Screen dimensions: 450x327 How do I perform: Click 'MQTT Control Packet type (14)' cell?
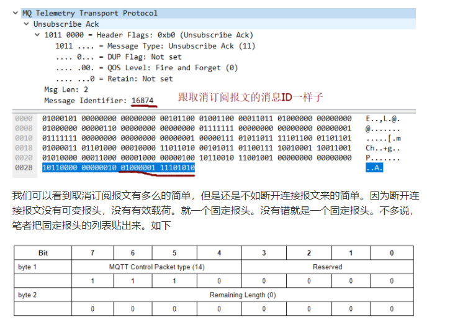coord(156,267)
